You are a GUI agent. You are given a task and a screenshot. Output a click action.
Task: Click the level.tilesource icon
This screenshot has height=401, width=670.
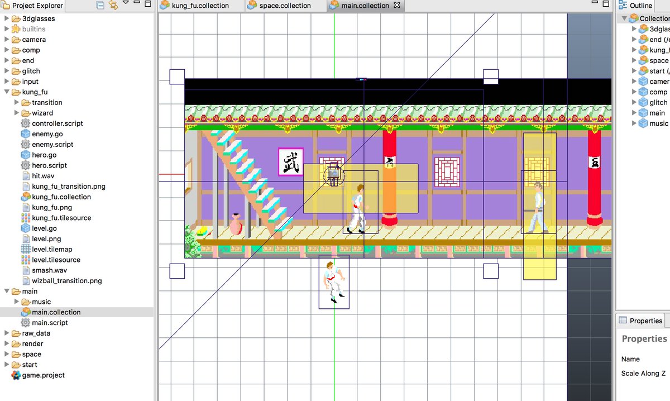[26, 260]
